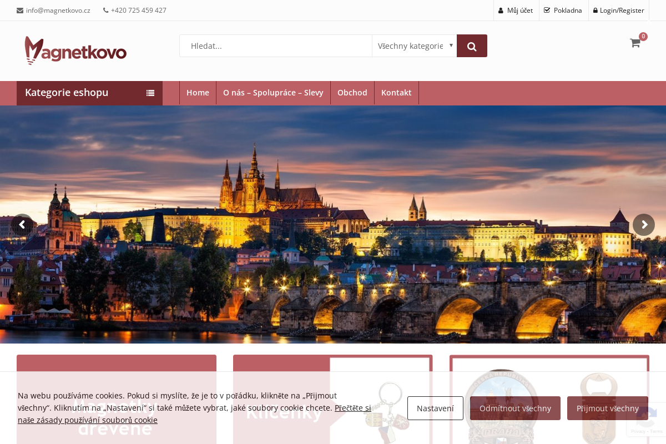Go to previous slide arrow

pyautogui.click(x=22, y=225)
